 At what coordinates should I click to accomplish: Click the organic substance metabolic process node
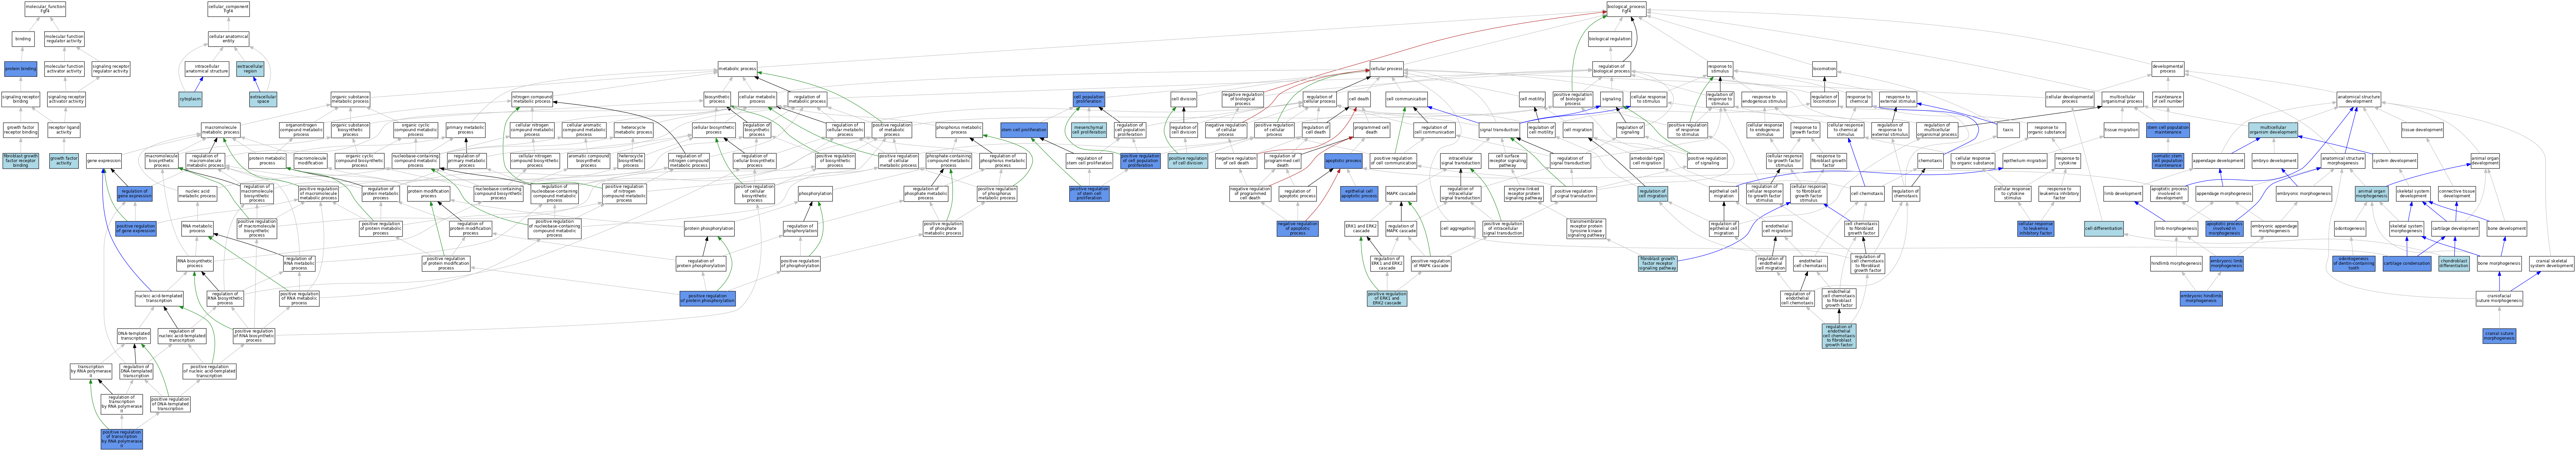(350, 99)
